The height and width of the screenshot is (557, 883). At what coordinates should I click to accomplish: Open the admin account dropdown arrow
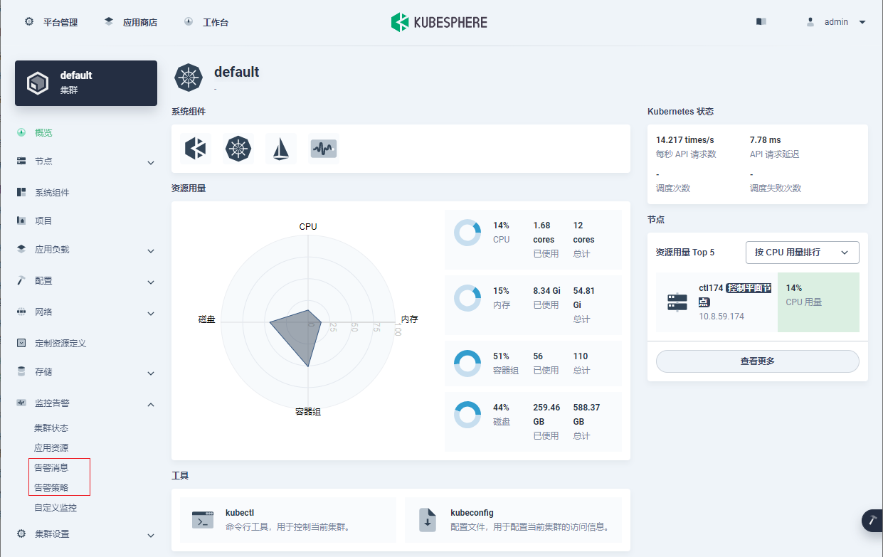click(862, 22)
